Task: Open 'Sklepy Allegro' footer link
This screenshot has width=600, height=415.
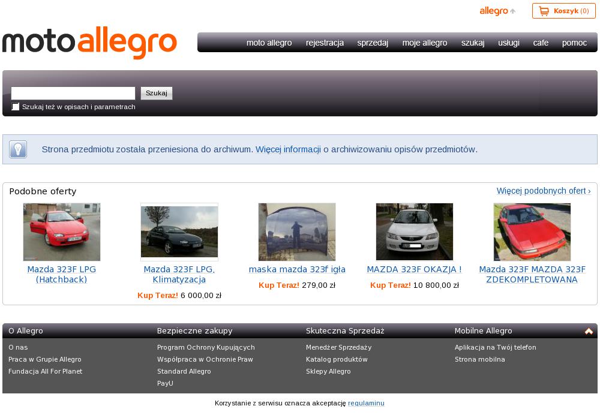Action: tap(328, 371)
